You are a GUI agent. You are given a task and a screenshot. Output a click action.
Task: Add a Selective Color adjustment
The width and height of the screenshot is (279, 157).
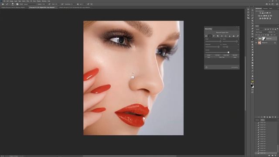[267, 18]
